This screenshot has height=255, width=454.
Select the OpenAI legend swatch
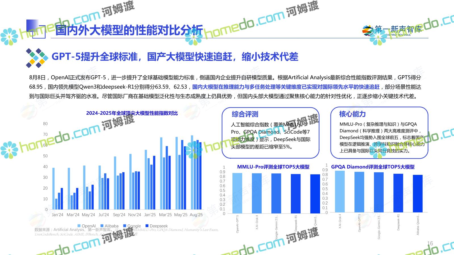79,226
